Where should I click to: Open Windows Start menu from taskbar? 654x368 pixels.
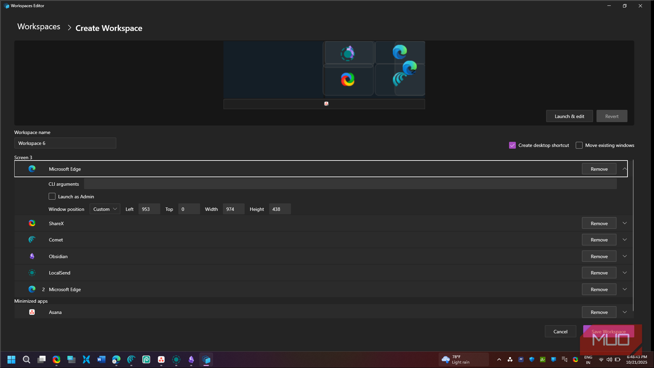point(12,359)
